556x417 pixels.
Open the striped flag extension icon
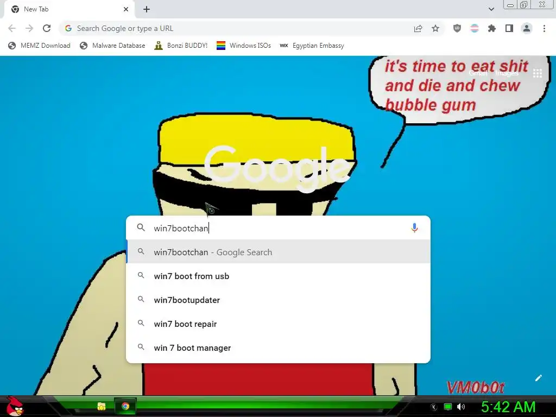pos(475,28)
